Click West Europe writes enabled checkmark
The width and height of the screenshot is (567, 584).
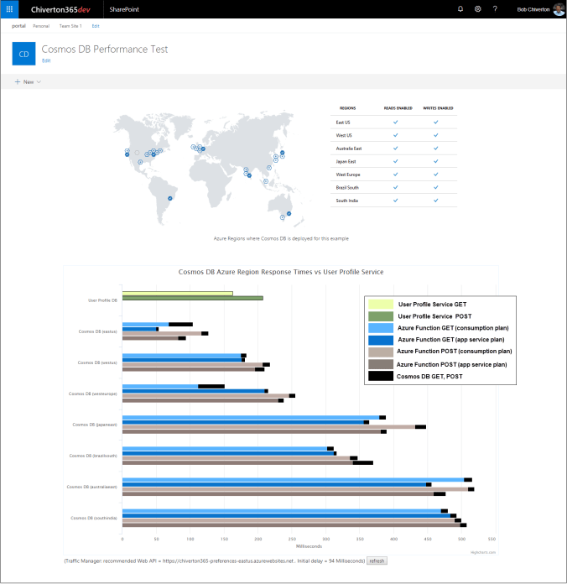click(435, 174)
